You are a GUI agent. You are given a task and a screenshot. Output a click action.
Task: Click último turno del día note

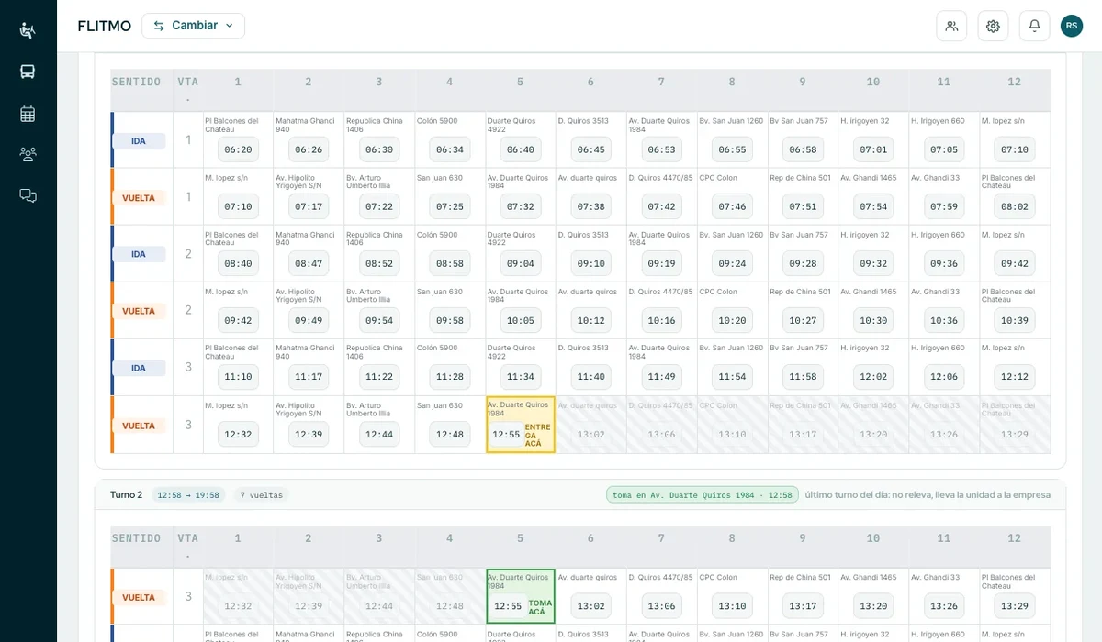click(x=928, y=495)
